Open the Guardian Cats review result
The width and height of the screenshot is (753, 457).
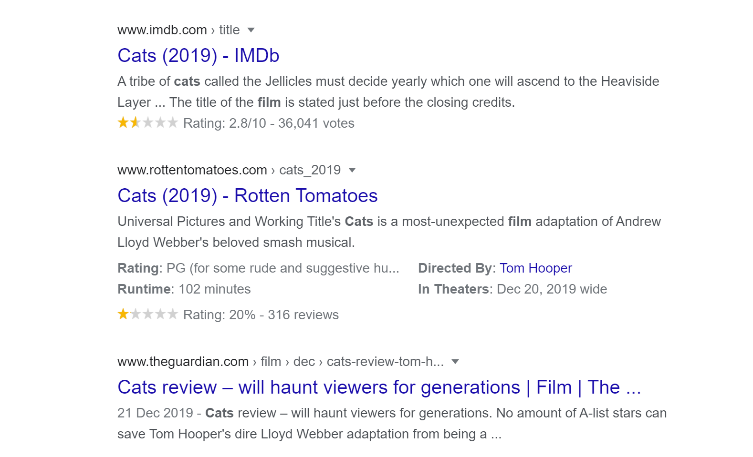[379, 387]
